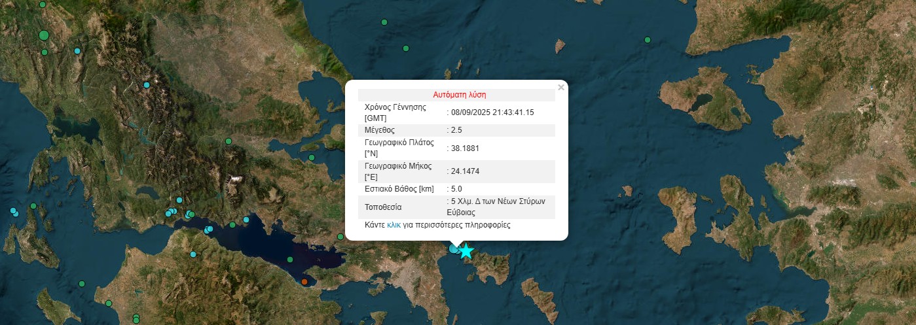Click the 'Αυτόματη λύση' red heading

pyautogui.click(x=460, y=95)
